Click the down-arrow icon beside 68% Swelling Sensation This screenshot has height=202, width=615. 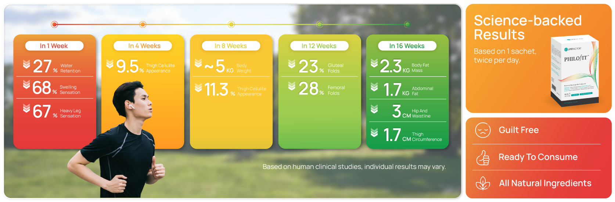[x=26, y=84]
